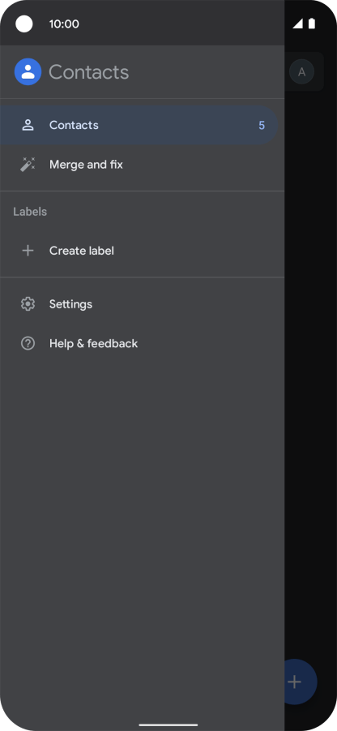This screenshot has width=337, height=731.
Task: Click the magic wand Merge and fix icon
Action: tap(28, 165)
